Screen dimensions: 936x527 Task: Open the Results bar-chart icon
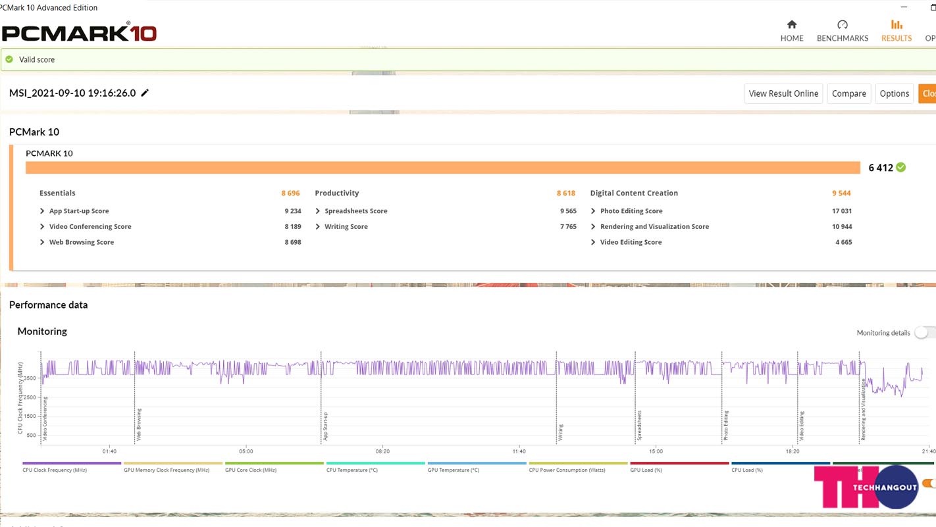point(897,24)
